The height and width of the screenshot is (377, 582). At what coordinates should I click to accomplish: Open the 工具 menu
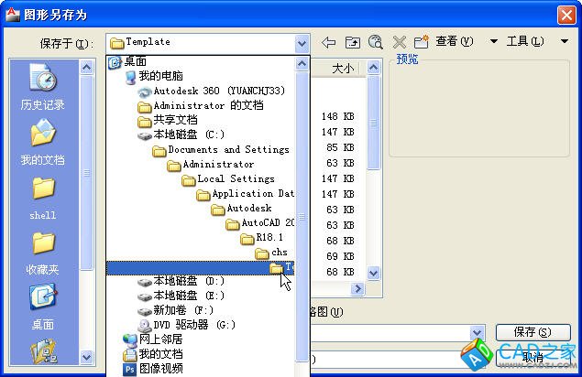525,42
